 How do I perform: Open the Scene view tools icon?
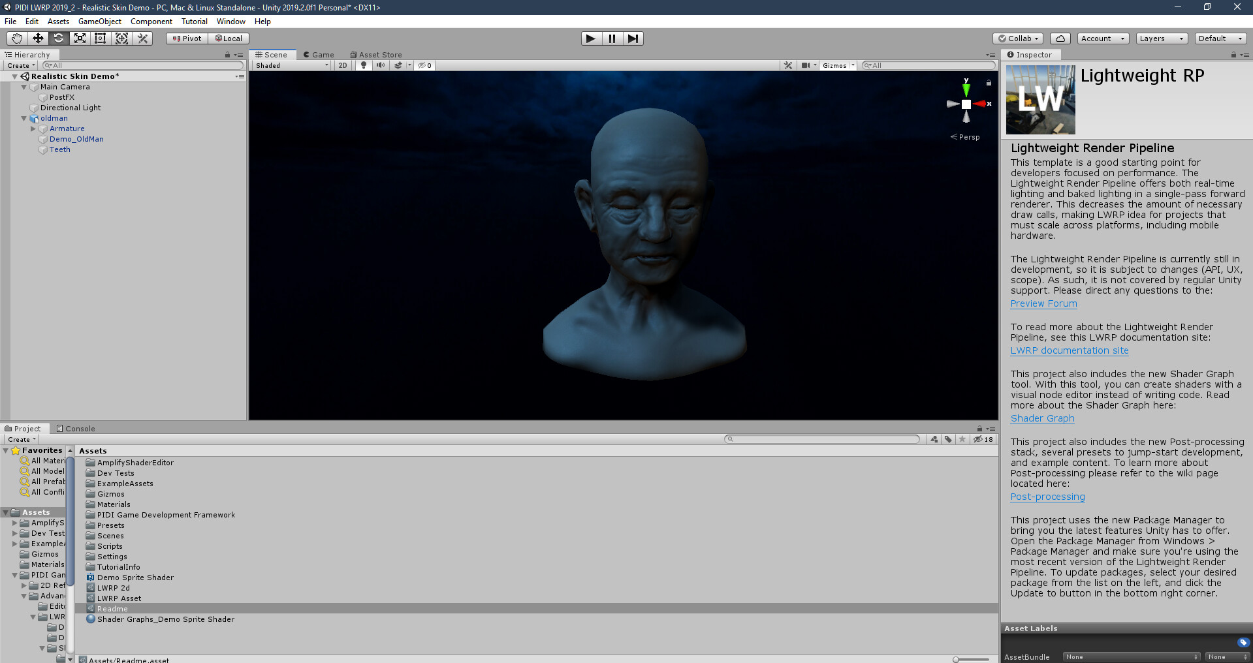tap(788, 65)
